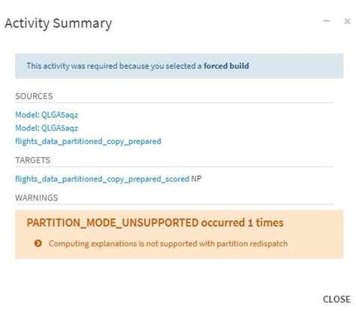Click the SOURCES section heading
This screenshot has height=311, width=356.
(34, 96)
